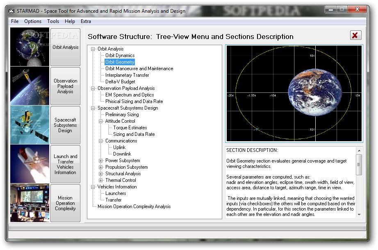The image size is (378, 250).
Task: Select Structural Analysis label in tree
Action: [x=123, y=174]
